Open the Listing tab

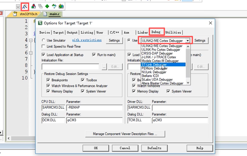click(x=87, y=32)
